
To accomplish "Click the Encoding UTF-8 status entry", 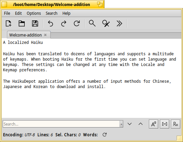I will point(19,135).
